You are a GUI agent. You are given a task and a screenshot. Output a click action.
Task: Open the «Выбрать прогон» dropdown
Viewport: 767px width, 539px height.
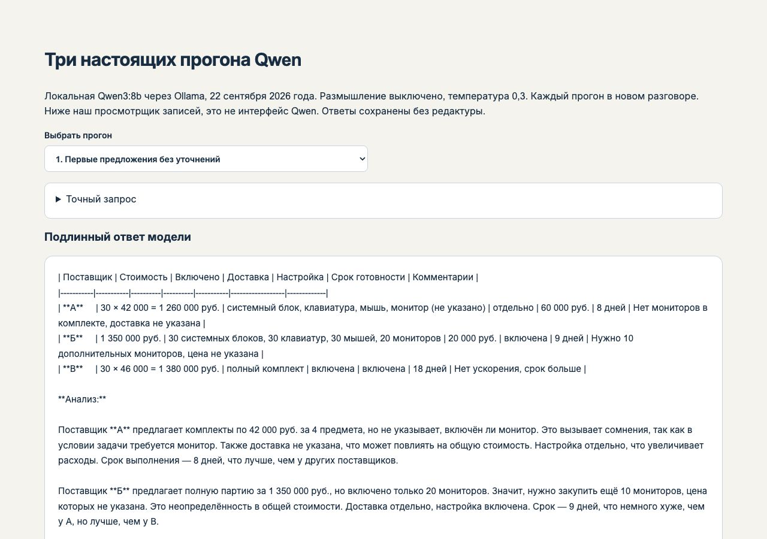click(206, 159)
